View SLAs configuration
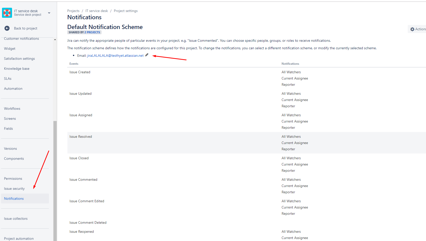Image resolution: width=426 pixels, height=241 pixels. pos(8,78)
